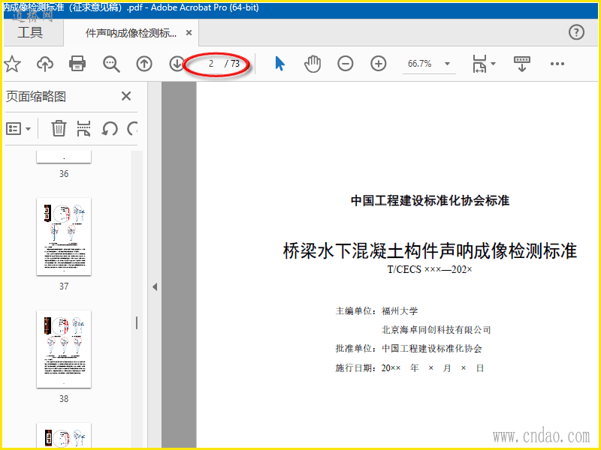Click the fit-width page display icon

click(x=479, y=64)
